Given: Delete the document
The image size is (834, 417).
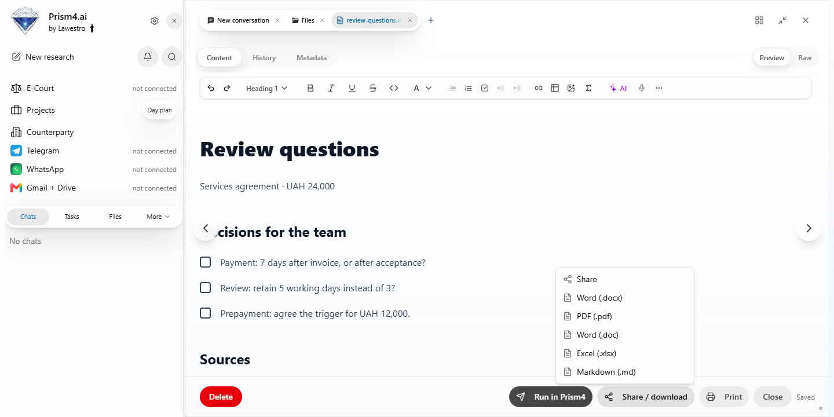Looking at the screenshot, I should tap(221, 397).
